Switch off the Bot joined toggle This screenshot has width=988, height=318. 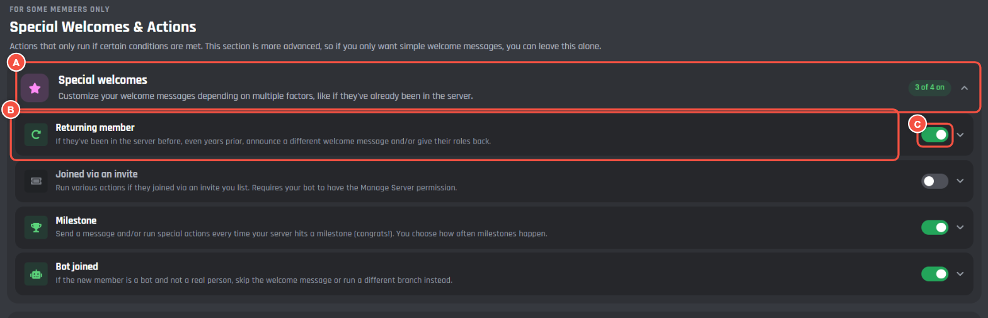[x=934, y=274]
